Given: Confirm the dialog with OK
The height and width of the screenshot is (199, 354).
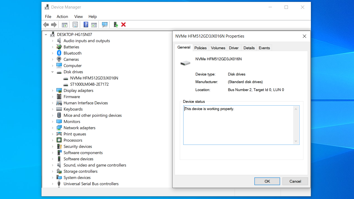Looking at the screenshot, I should click(x=267, y=181).
